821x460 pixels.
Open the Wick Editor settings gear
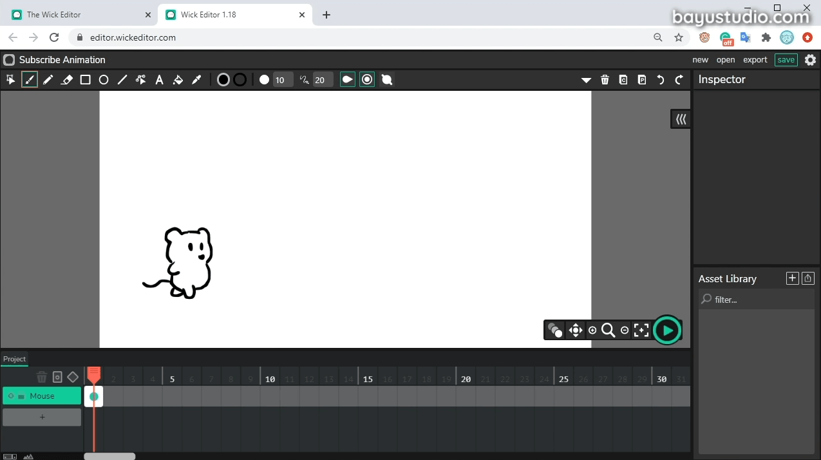[810, 59]
